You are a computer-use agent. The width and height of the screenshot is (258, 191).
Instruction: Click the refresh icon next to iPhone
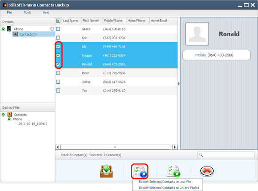tap(52, 29)
